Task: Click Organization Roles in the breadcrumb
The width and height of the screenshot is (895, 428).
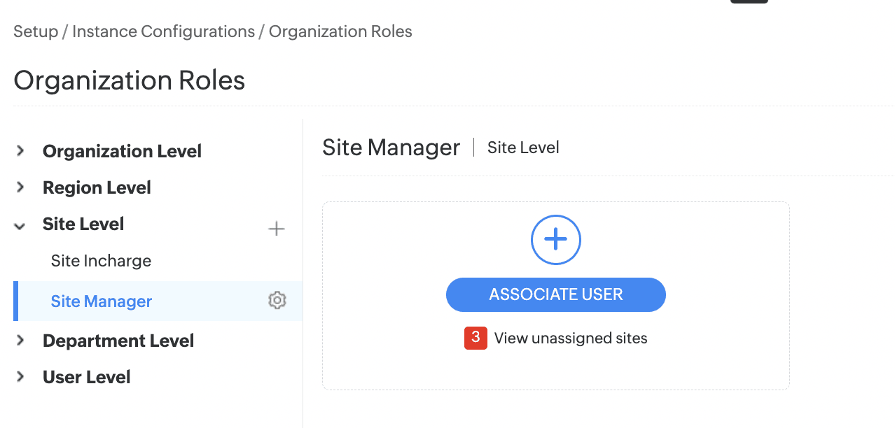Action: [340, 31]
